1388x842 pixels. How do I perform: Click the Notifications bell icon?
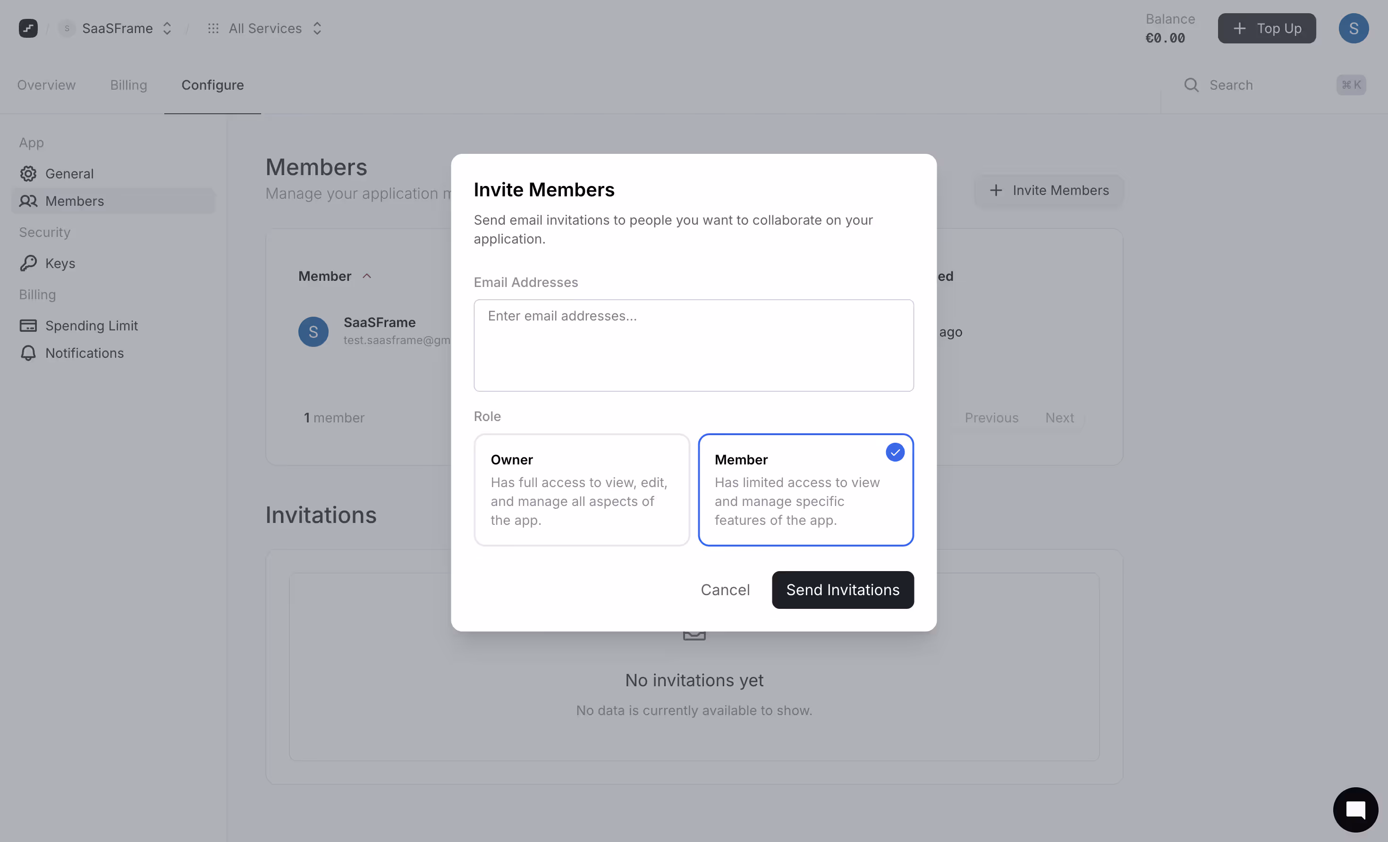click(28, 353)
